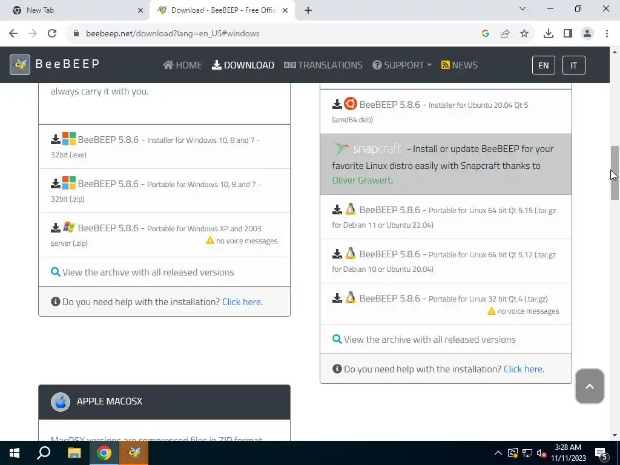Screen dimensions: 620x465
Task: Click the Windows XP flag logo
Action: [x=69, y=227]
